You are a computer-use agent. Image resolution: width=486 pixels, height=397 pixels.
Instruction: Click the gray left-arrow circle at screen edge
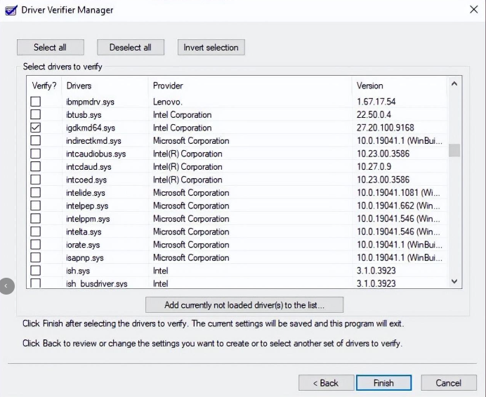pos(7,286)
